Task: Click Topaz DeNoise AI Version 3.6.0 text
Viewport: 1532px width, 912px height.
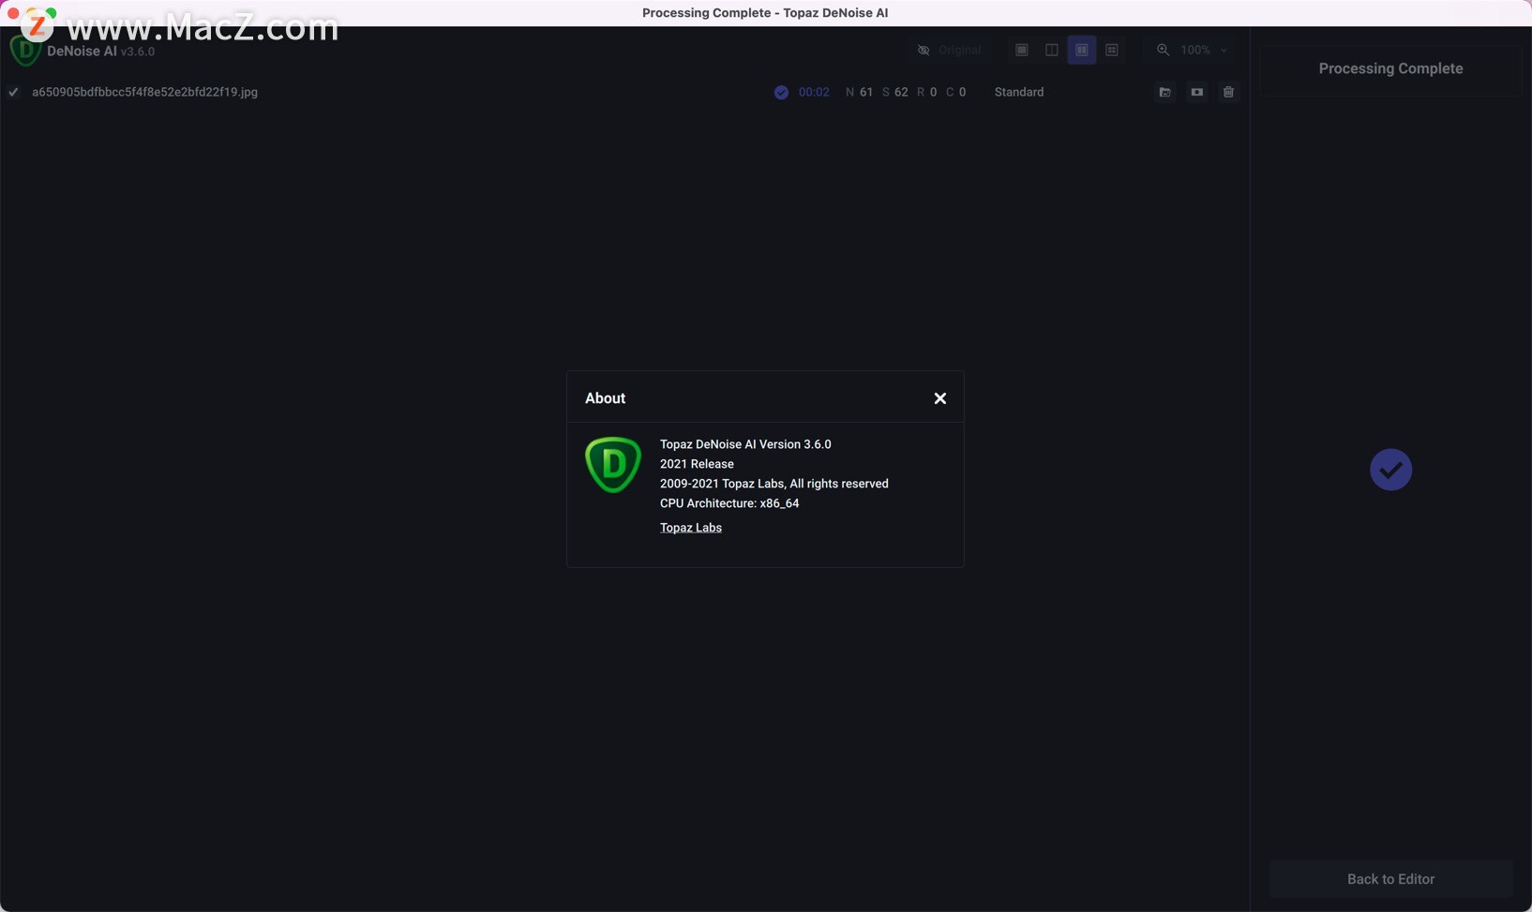Action: click(745, 444)
